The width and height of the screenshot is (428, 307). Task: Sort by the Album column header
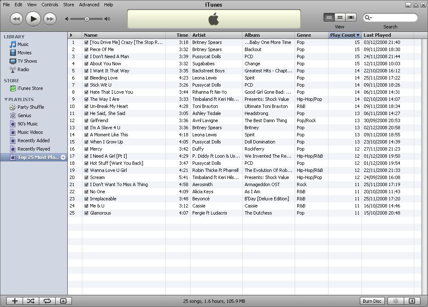(x=269, y=35)
